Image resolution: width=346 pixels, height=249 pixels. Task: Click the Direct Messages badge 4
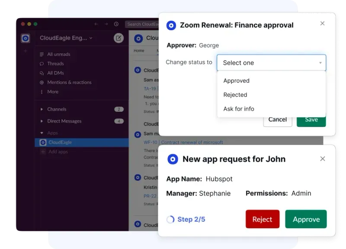(119, 121)
